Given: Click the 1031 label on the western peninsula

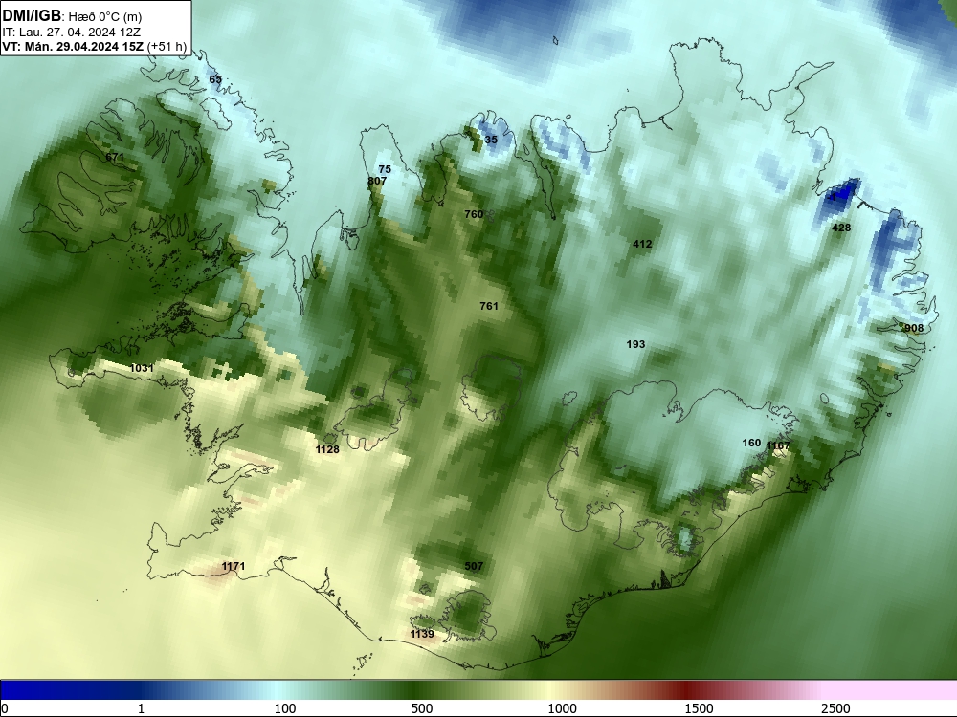Looking at the screenshot, I should (x=142, y=368).
